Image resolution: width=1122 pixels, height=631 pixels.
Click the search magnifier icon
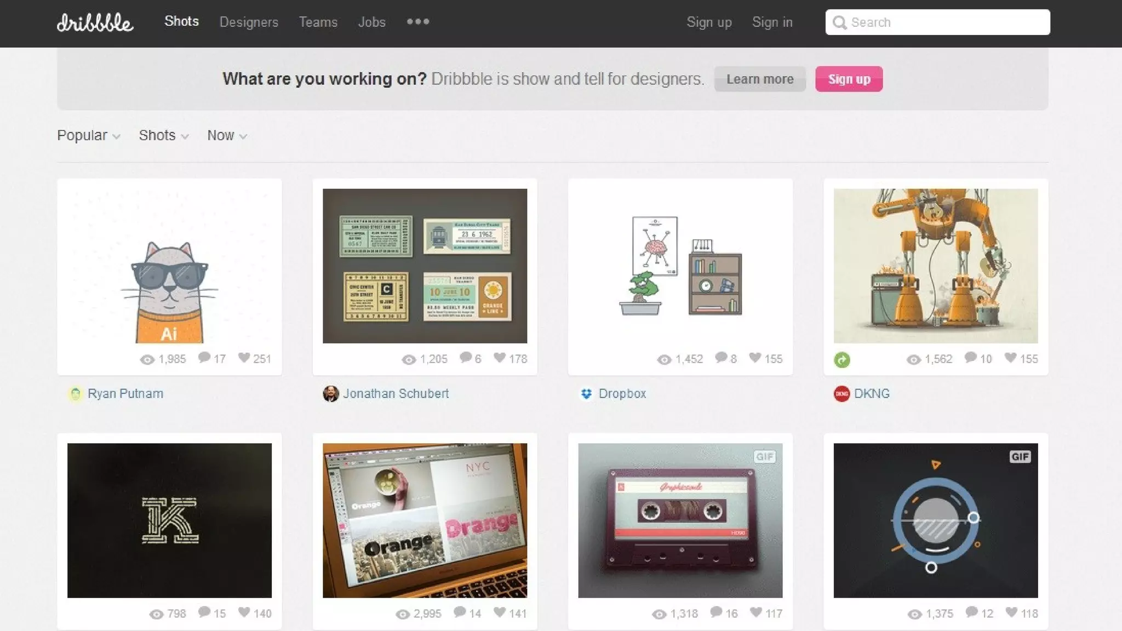839,22
